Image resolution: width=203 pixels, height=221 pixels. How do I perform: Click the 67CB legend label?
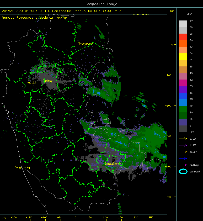point(193,139)
